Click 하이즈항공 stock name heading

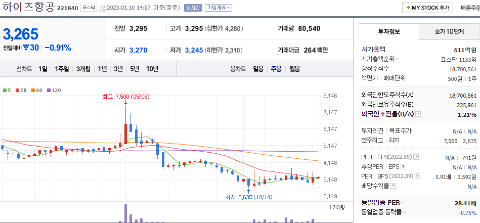(28, 7)
